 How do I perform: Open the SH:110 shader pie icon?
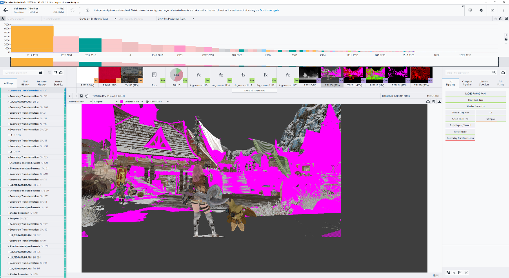(176, 75)
